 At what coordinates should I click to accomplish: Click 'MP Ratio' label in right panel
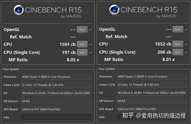[114, 59]
